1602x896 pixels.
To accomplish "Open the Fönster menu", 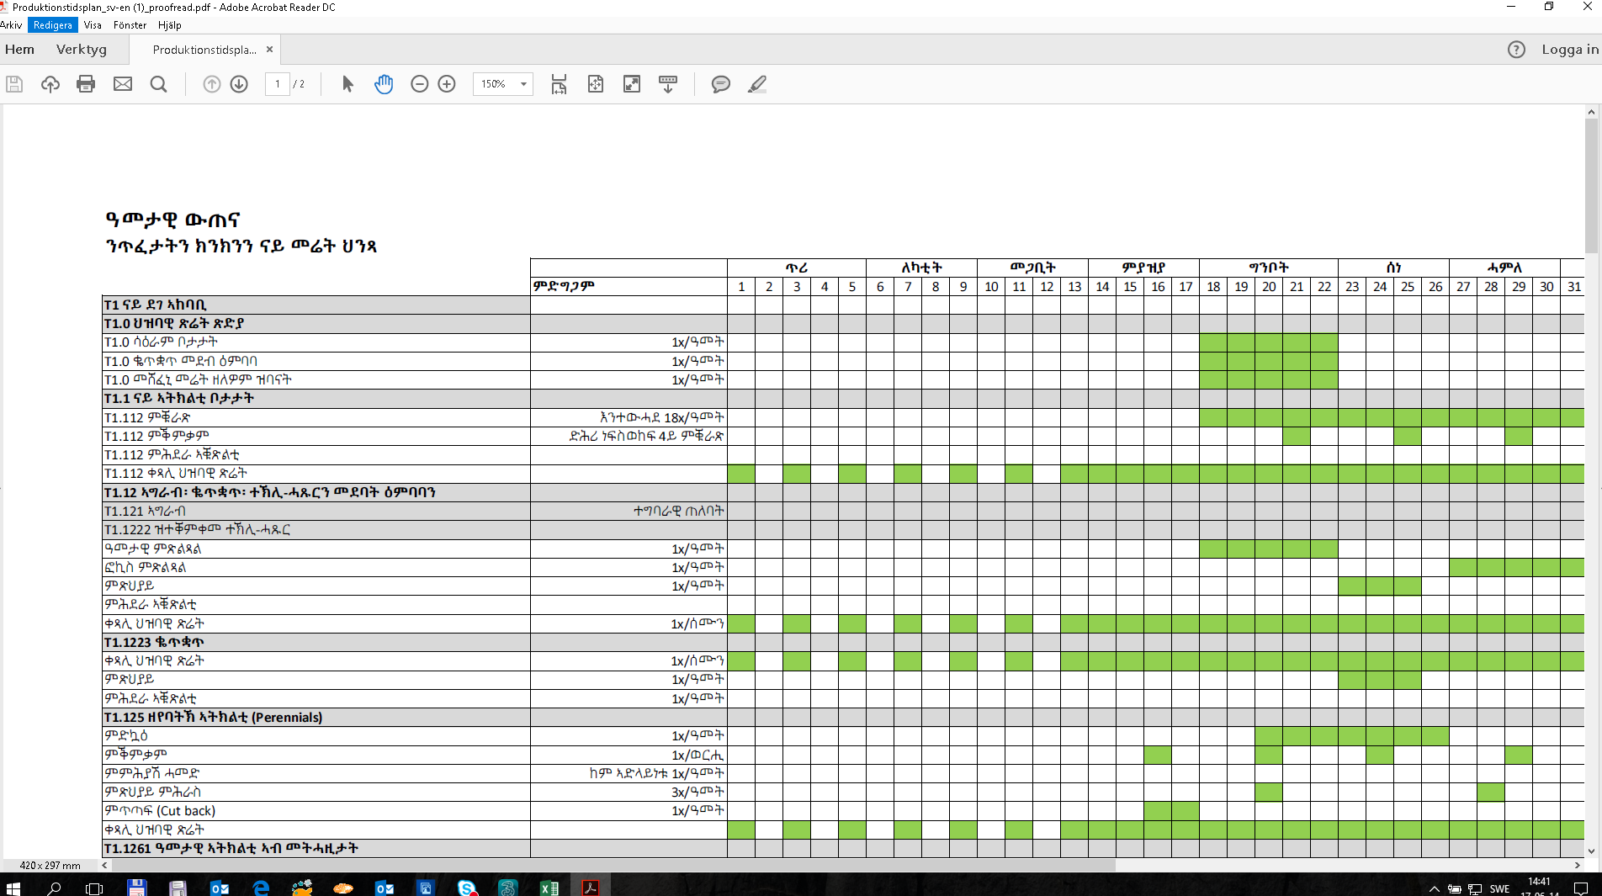I will (x=130, y=25).
